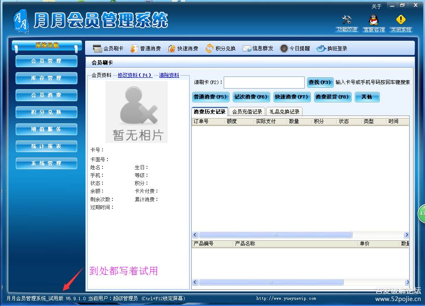
Task: Click inside the 请刷卡(F2) input box
Action: tap(264, 82)
